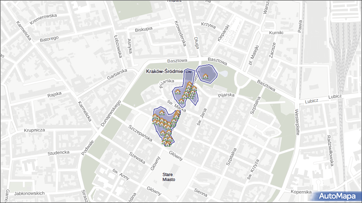This screenshot has width=362, height=203.
Task: Click house marker at top-left of lower cluster
Action: click(x=161, y=113)
